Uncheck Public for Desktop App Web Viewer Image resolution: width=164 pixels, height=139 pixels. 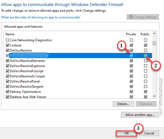point(145,97)
